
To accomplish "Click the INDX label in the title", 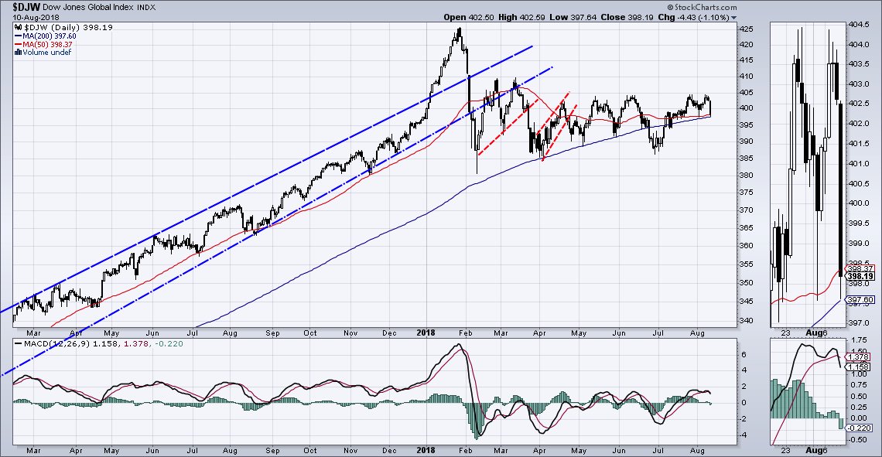I will 147,8.
